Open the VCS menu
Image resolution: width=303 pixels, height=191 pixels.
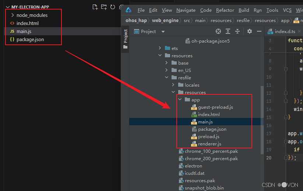coord(287,10)
